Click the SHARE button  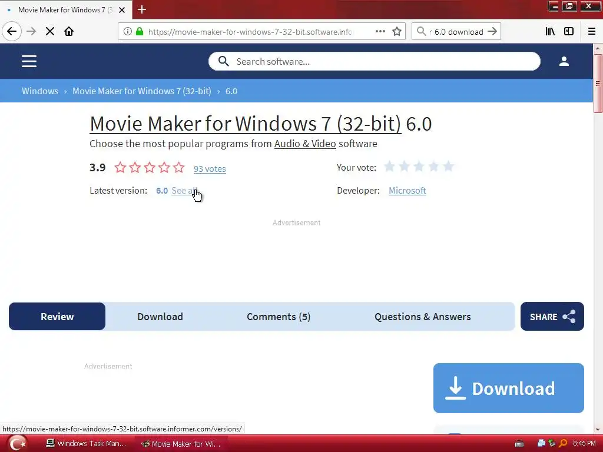coord(552,316)
